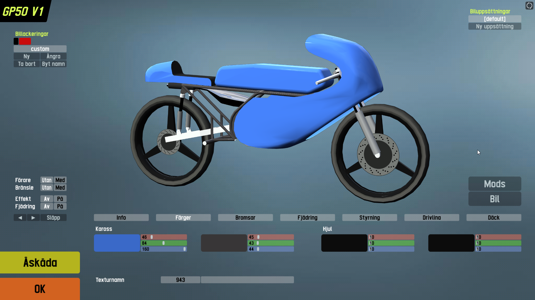Open the [default] setup selector
Viewport: 535px width, 300px height.
pos(495,19)
